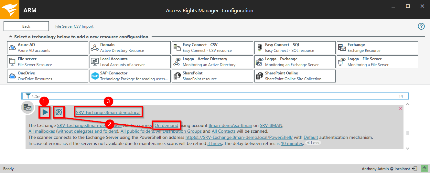This screenshot has height=173, width=430.
Task: Add a OneDrive resource
Action: (48, 76)
